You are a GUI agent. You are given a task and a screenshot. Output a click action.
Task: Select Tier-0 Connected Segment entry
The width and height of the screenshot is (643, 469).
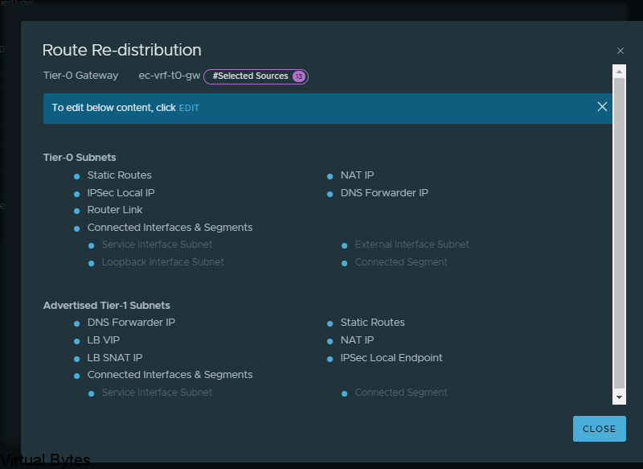401,262
